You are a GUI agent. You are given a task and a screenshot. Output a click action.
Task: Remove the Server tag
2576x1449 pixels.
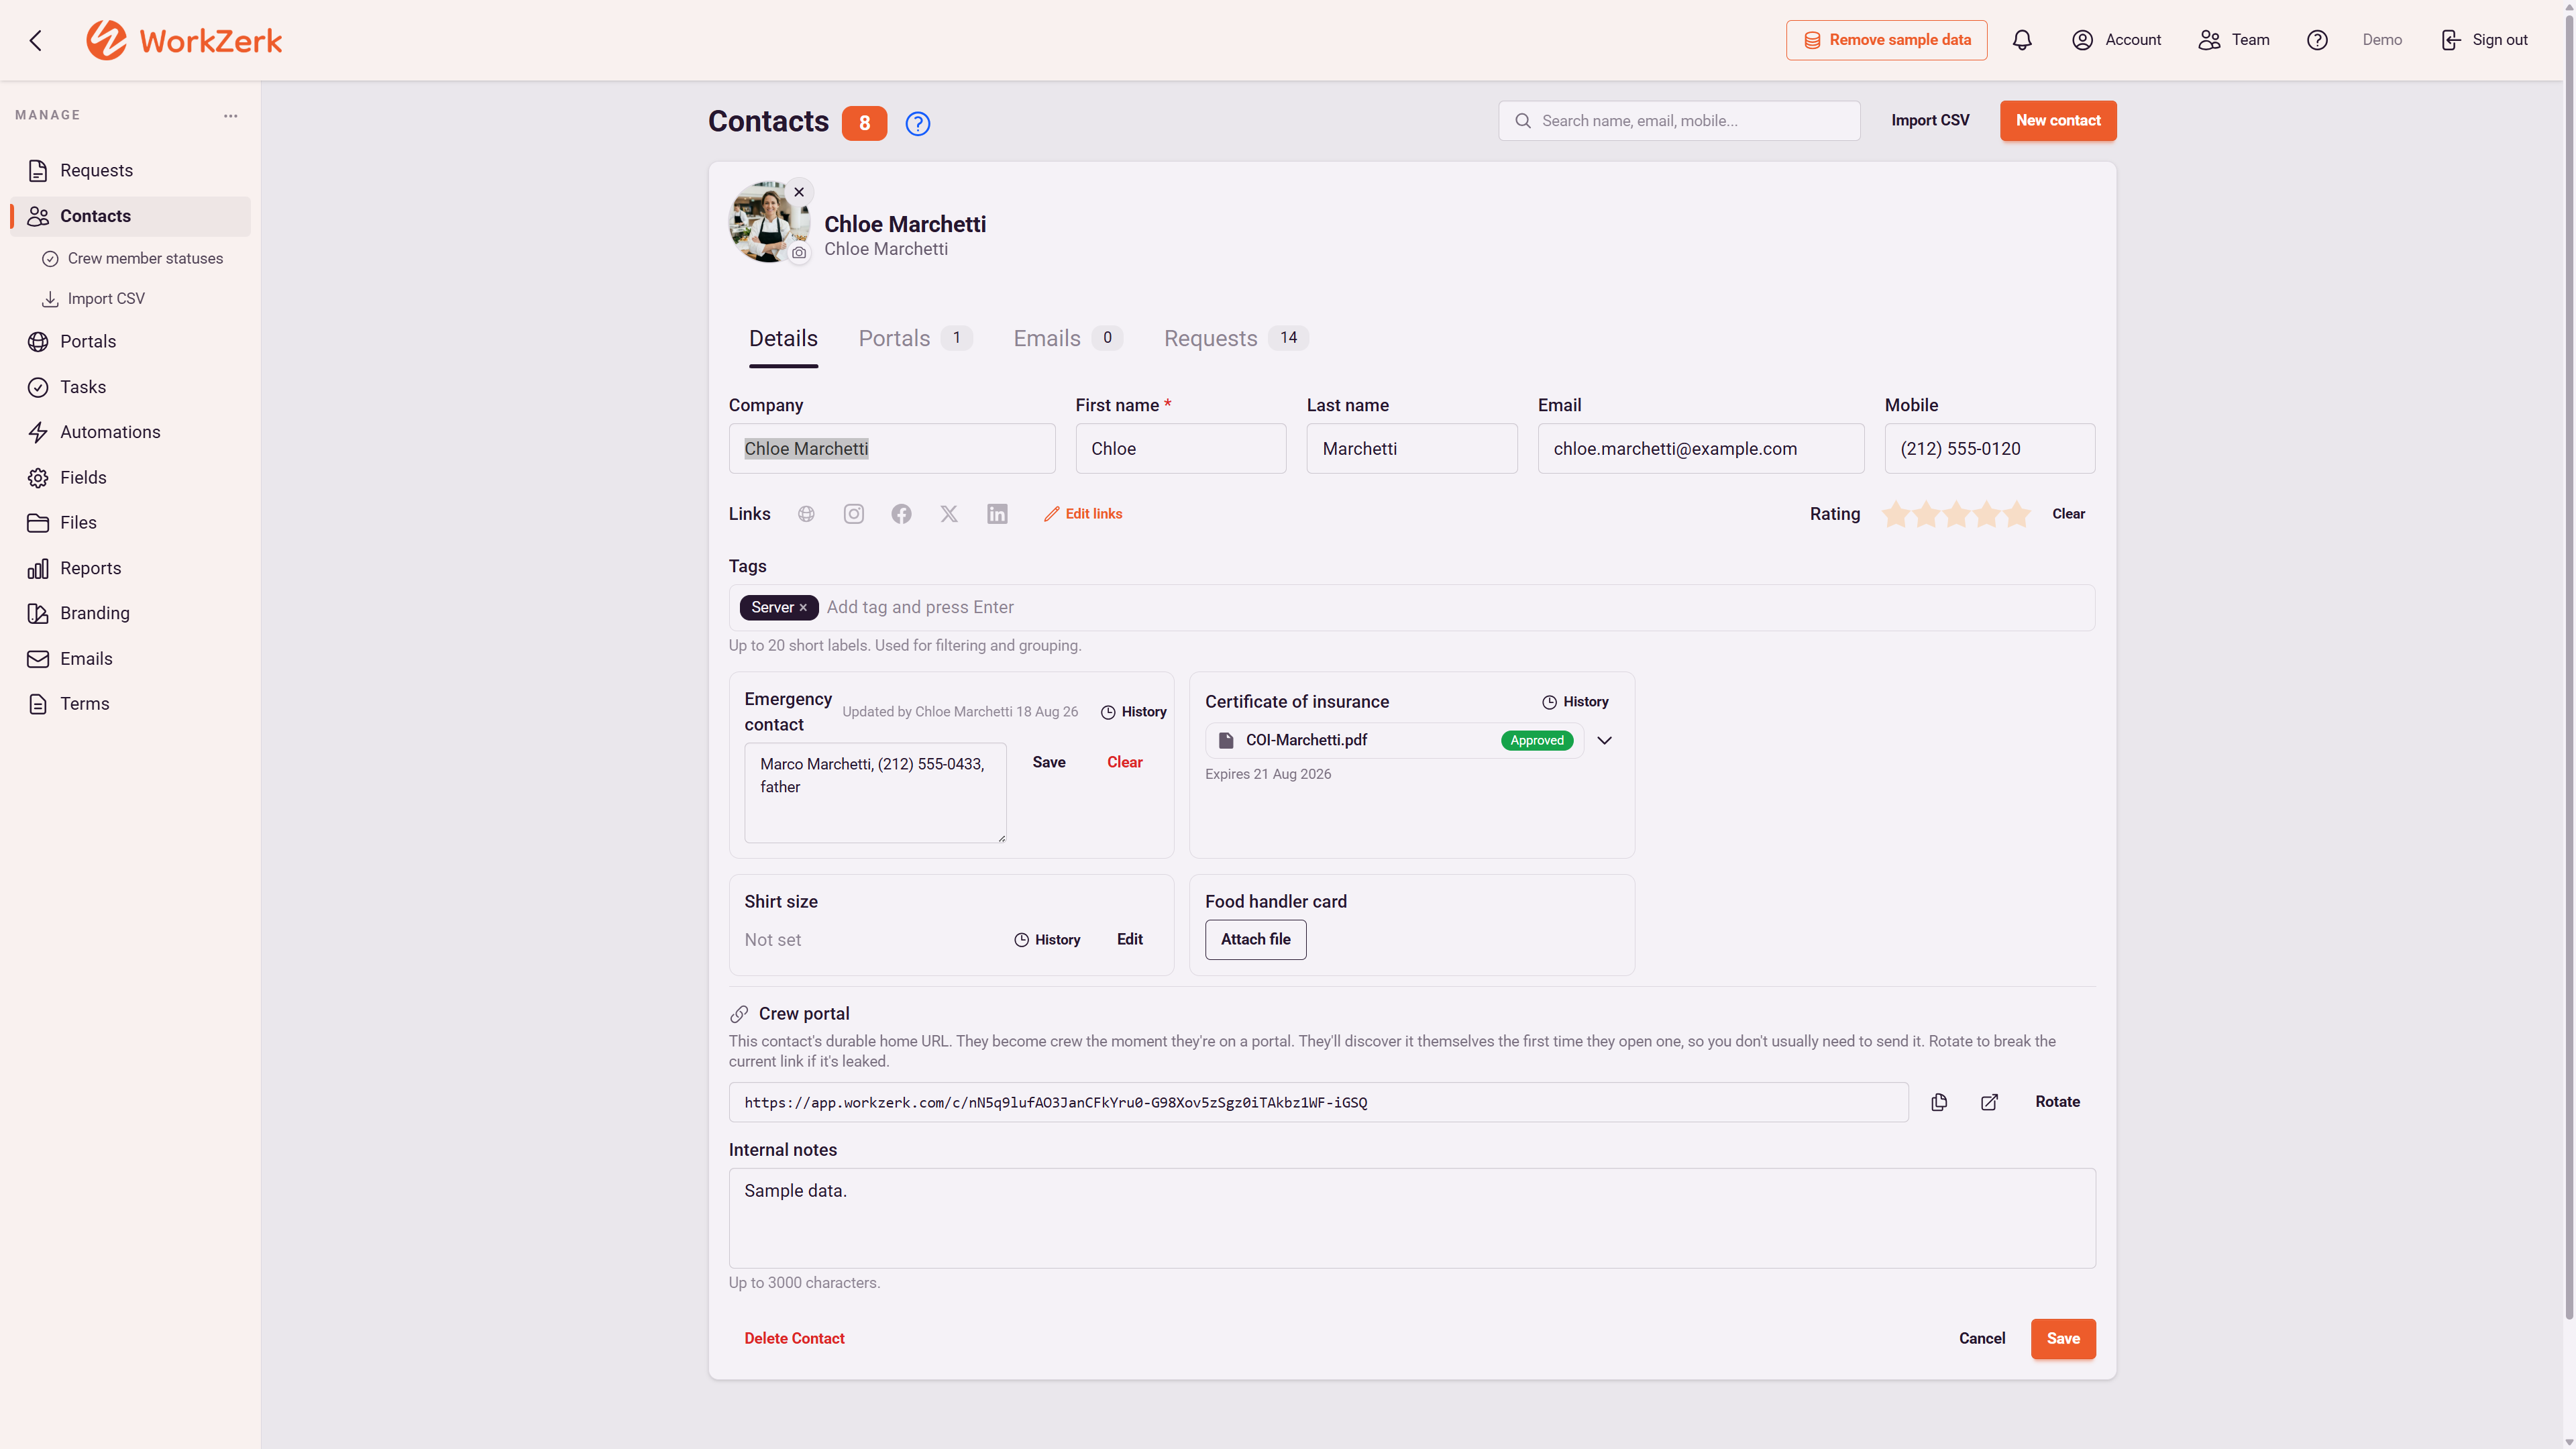click(x=803, y=607)
